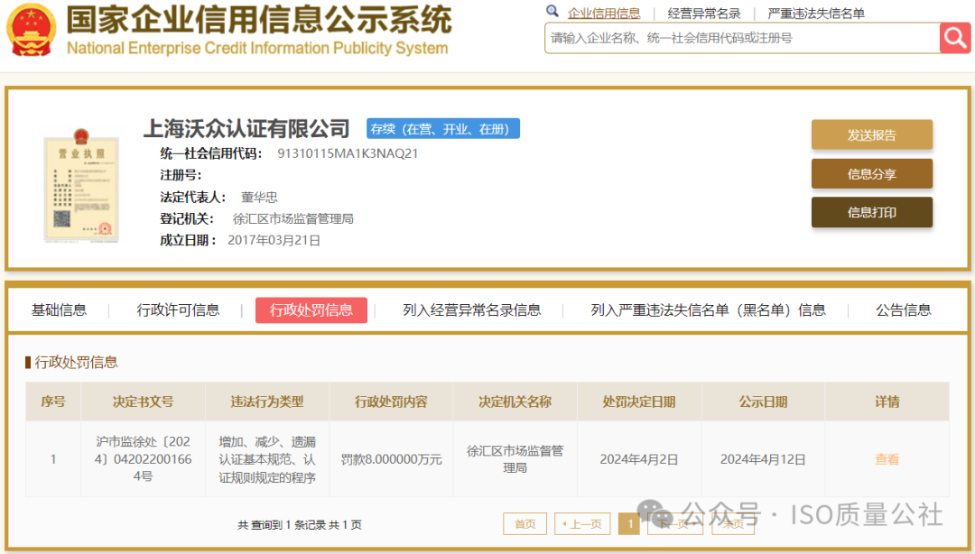Open the 企业信用信息 link at top
This screenshot has width=975, height=554.
tap(606, 13)
